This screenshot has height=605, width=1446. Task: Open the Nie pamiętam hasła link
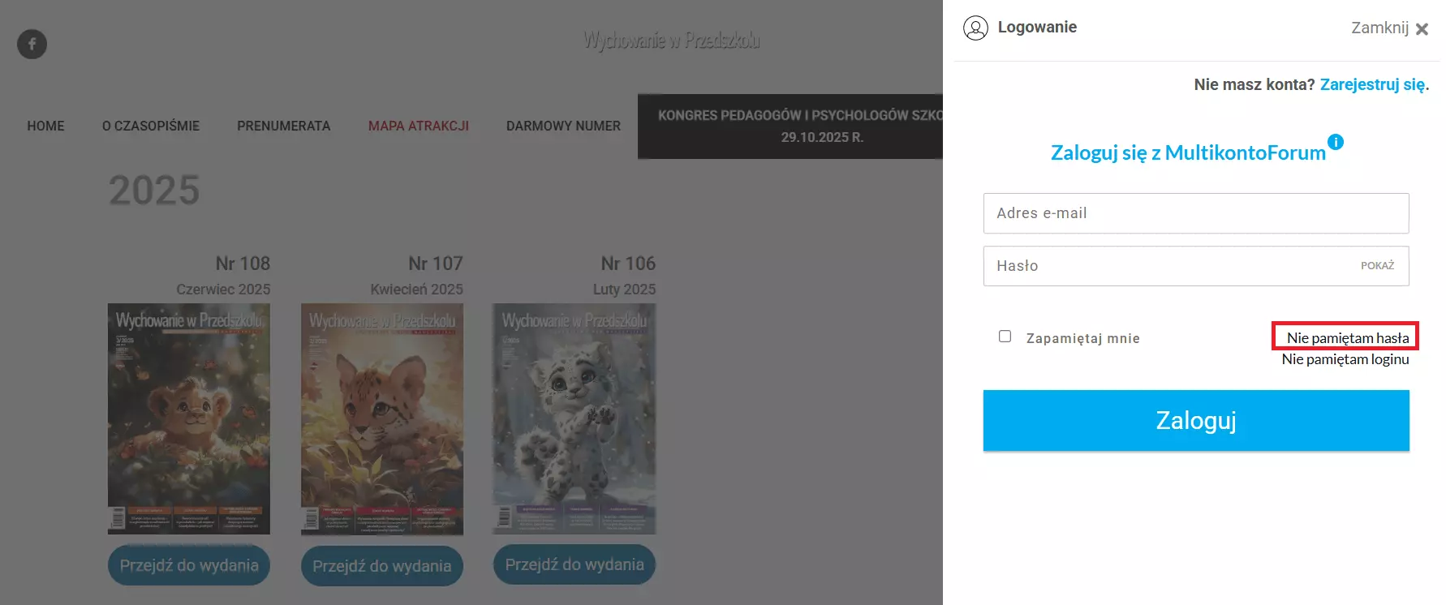click(1348, 337)
